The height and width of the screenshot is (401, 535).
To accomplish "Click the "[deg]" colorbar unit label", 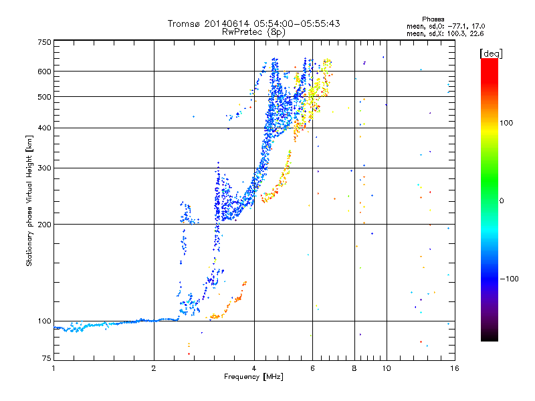I will [x=491, y=53].
